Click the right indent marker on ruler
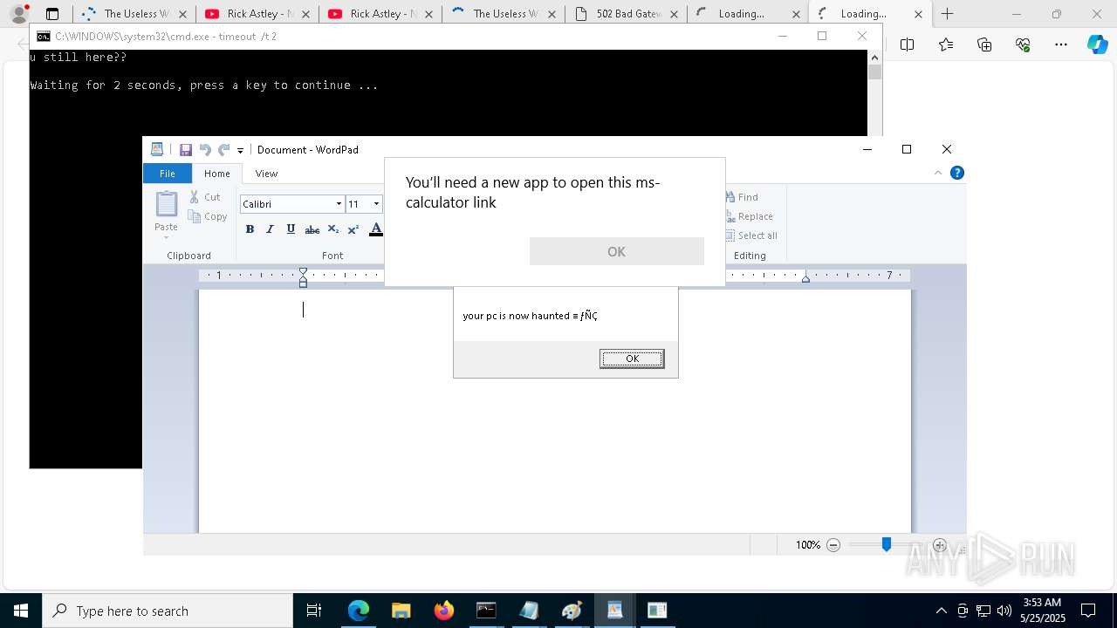This screenshot has height=628, width=1117. [805, 277]
